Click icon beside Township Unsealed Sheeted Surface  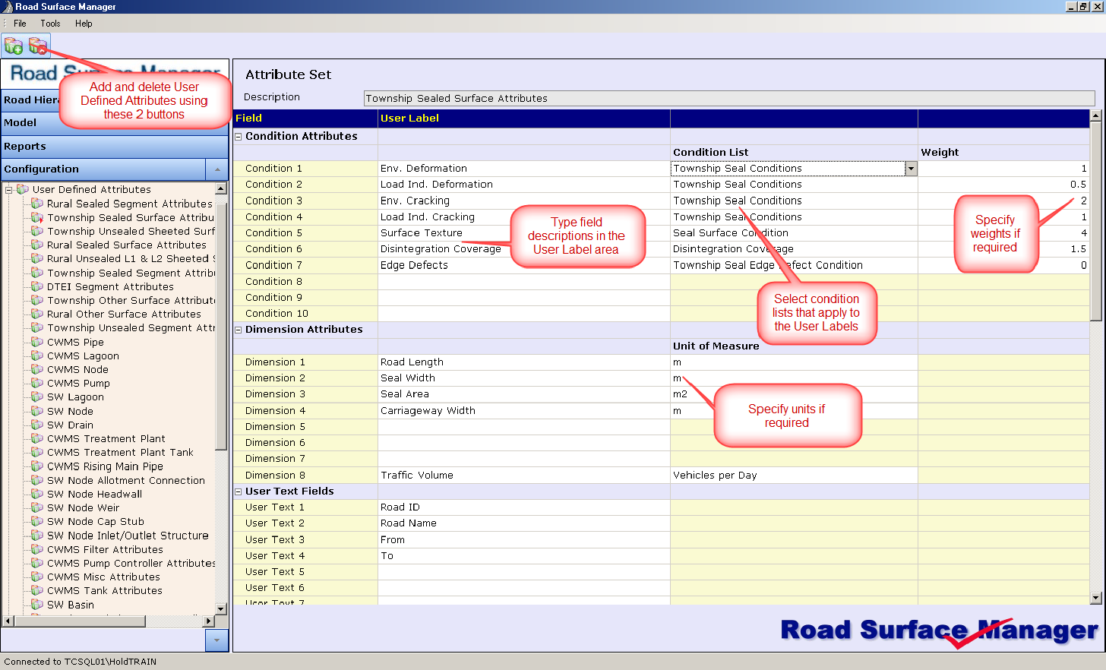pos(36,231)
